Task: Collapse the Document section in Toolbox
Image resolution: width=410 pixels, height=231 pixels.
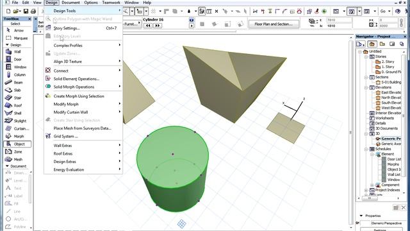Action: pyautogui.click(x=7, y=166)
